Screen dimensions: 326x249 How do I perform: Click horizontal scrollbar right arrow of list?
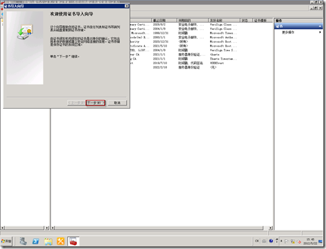click(271, 228)
